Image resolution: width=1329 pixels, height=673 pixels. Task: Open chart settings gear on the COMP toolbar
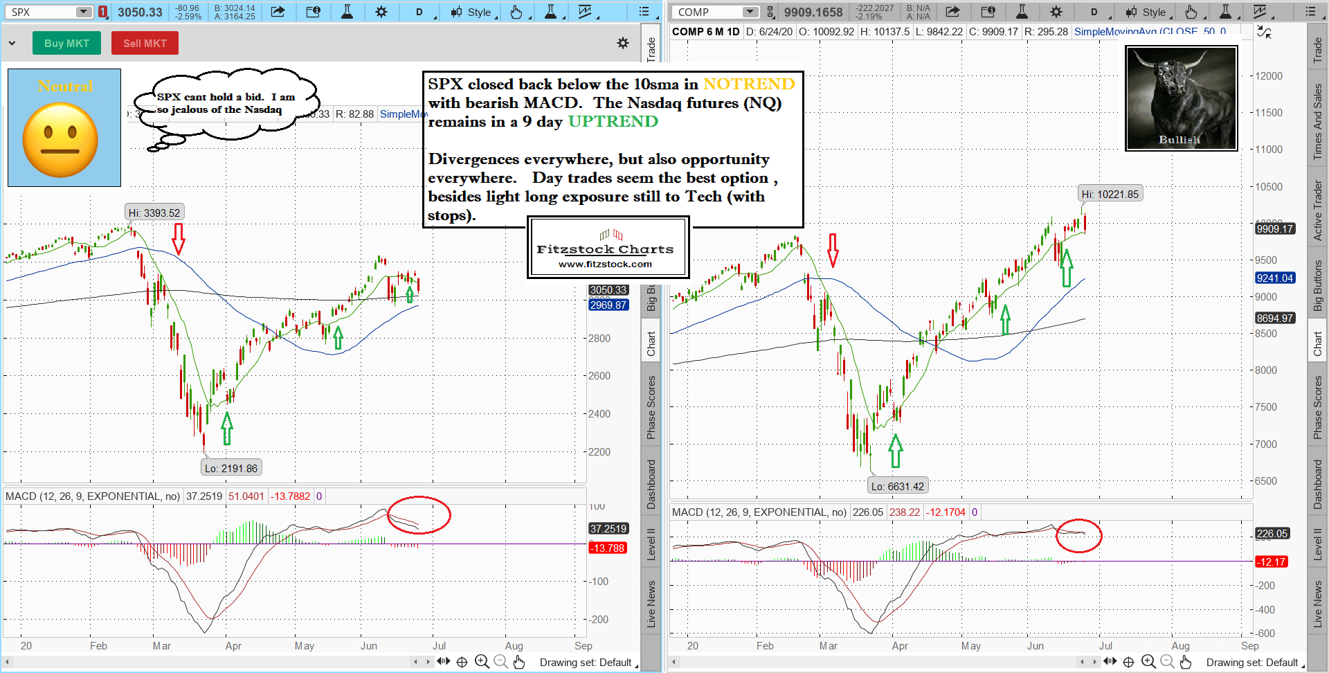click(1056, 12)
